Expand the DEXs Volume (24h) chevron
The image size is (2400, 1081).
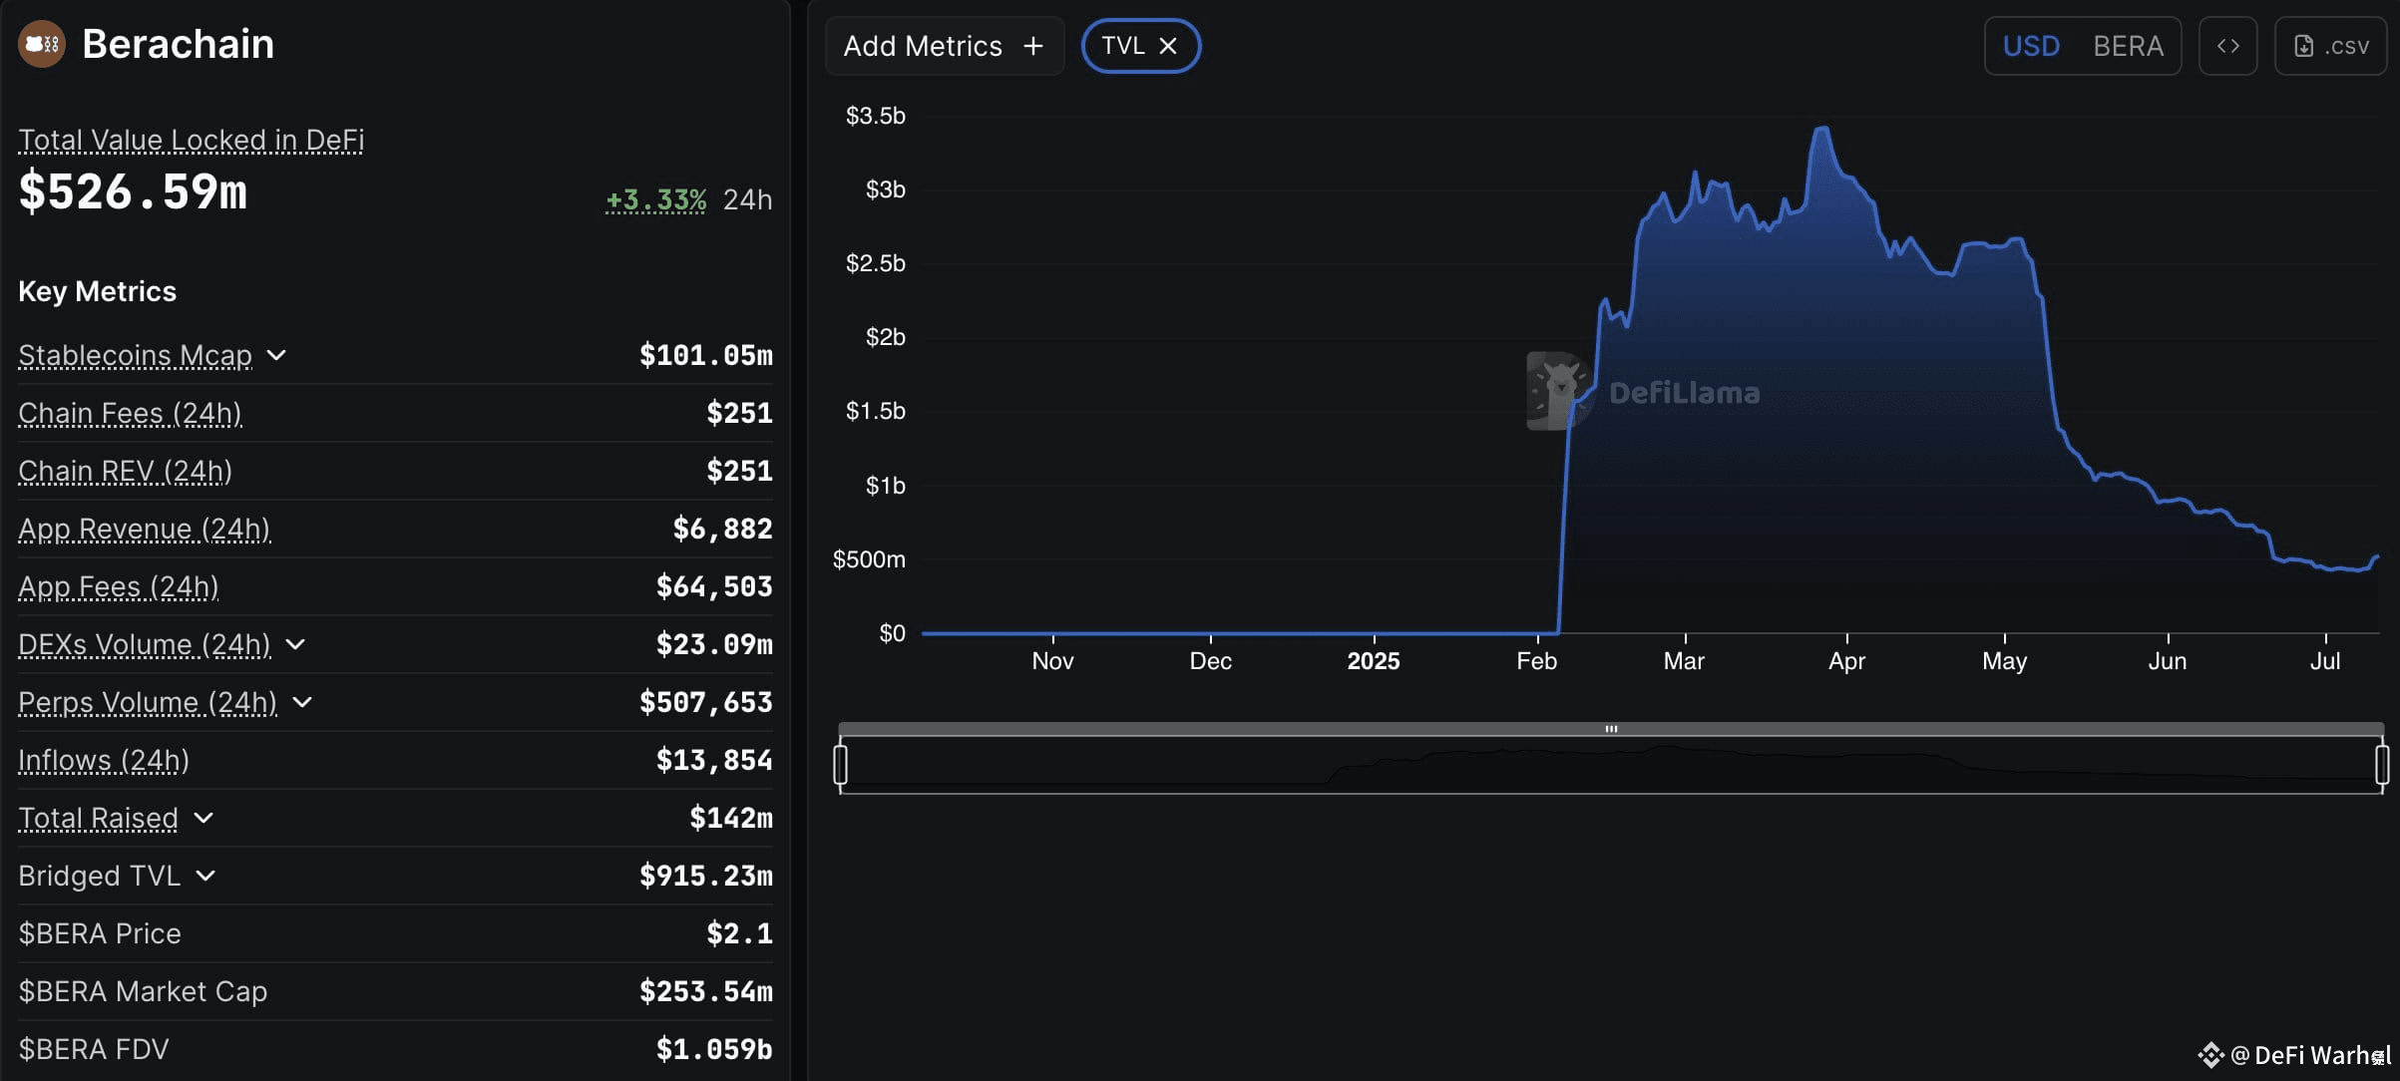click(295, 644)
